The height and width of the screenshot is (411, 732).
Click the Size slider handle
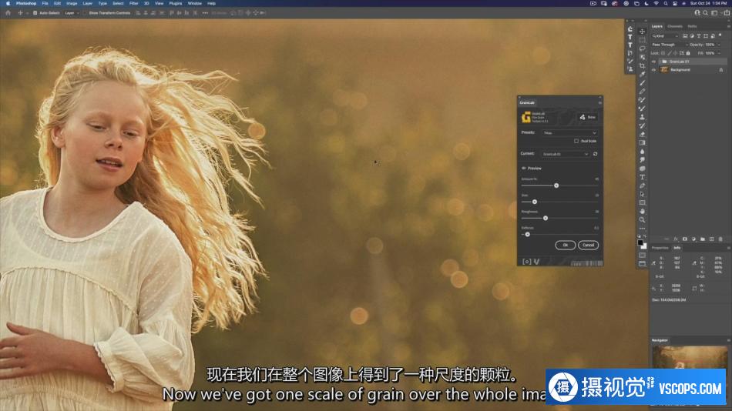tap(535, 202)
